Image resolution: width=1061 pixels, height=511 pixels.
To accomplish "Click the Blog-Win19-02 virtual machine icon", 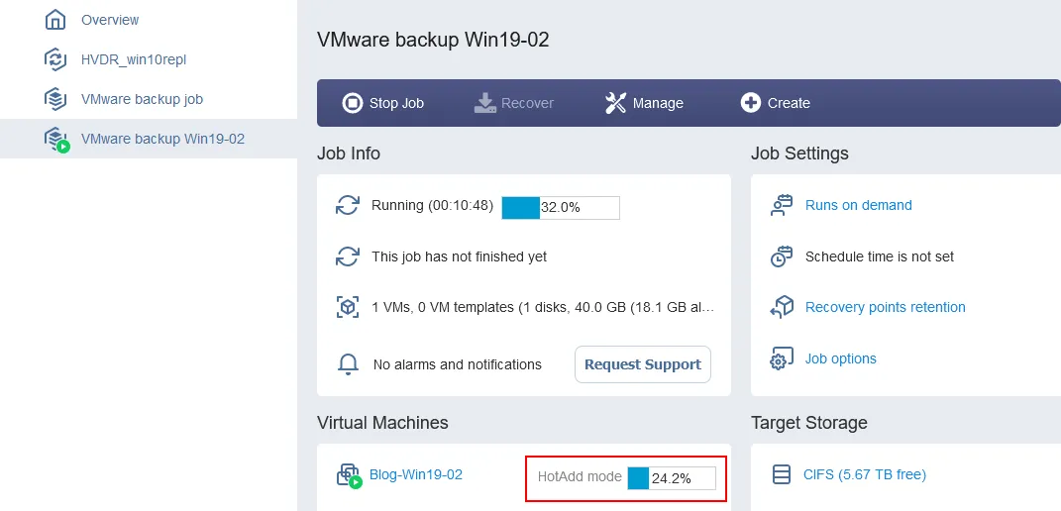I will pyautogui.click(x=349, y=475).
